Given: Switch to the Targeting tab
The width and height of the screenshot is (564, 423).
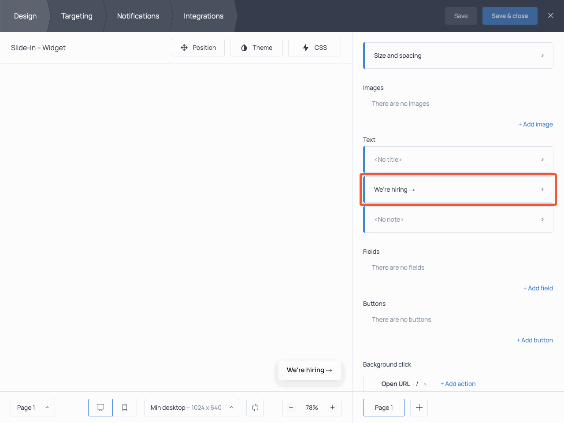Looking at the screenshot, I should tap(77, 16).
